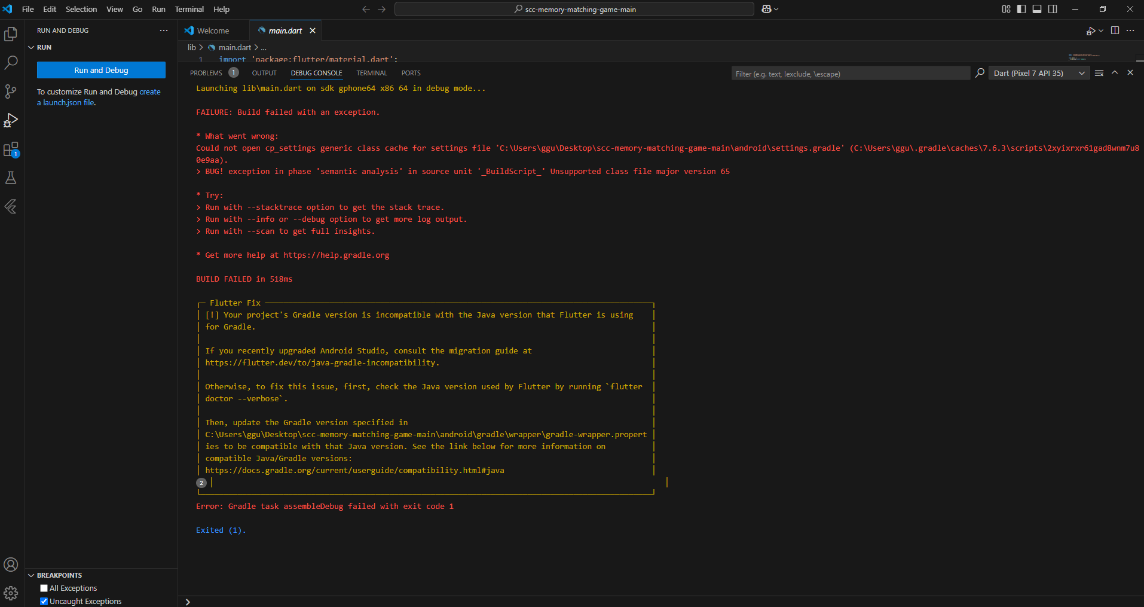This screenshot has height=607, width=1144.
Task: Open the File menu
Action: coord(28,9)
